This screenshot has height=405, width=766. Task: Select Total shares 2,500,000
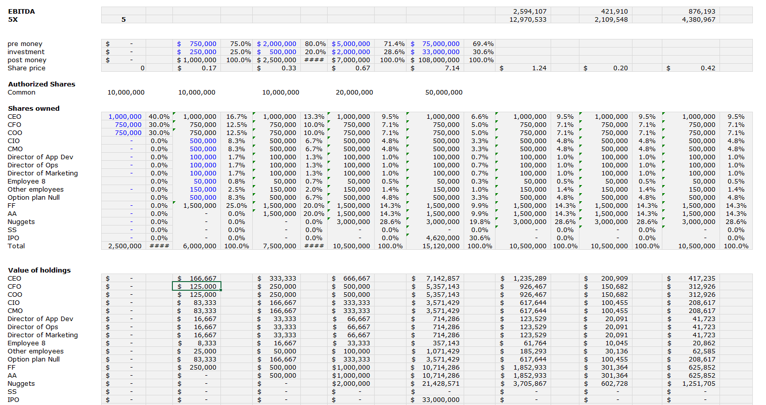pyautogui.click(x=125, y=246)
